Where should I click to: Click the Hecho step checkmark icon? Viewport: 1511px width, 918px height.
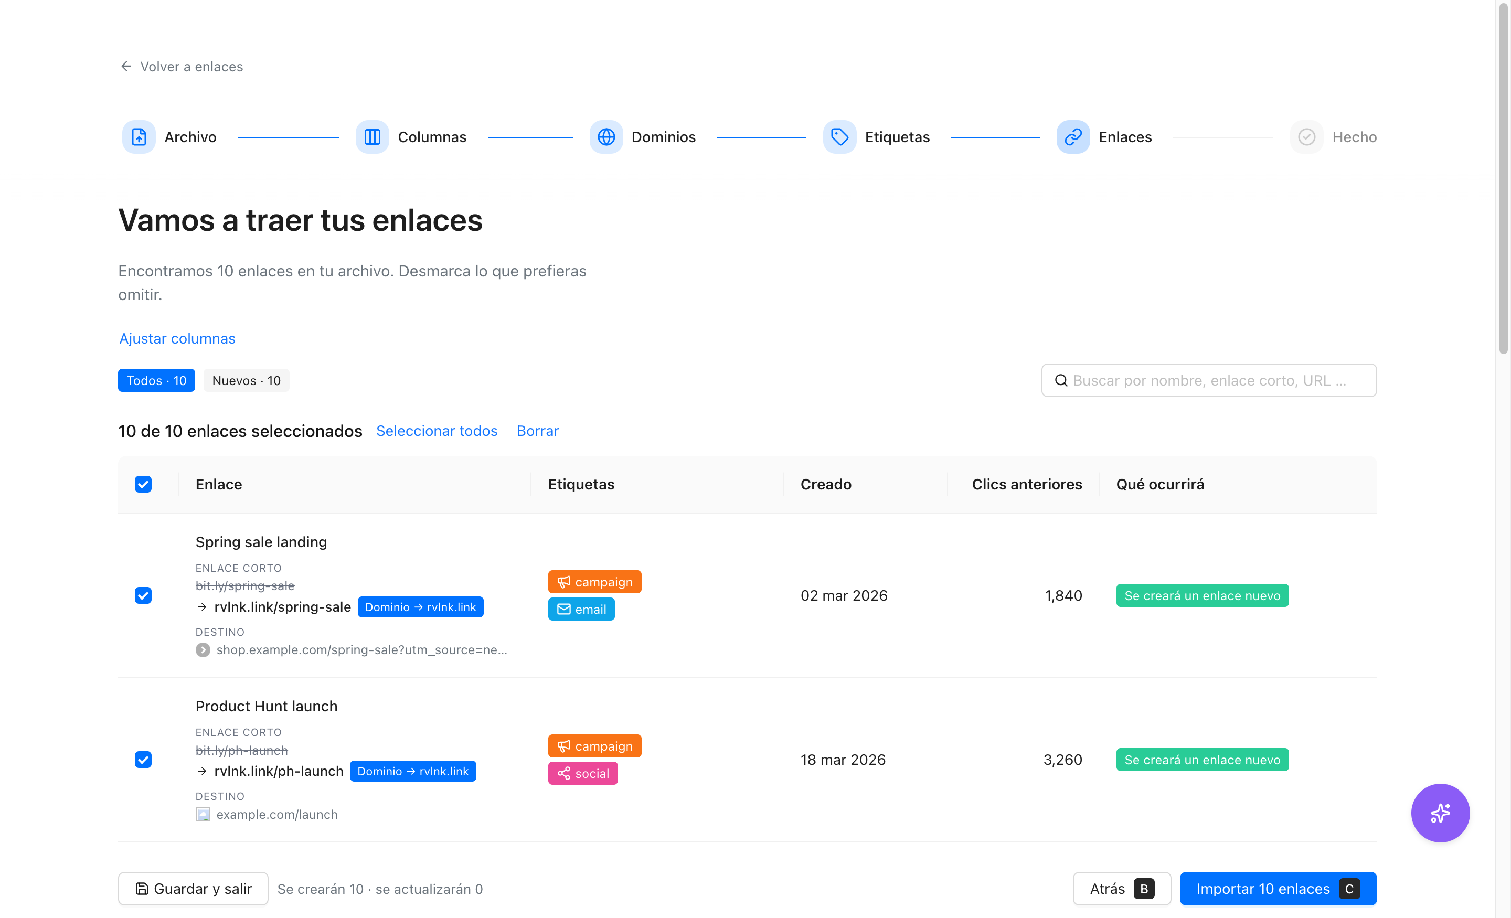click(1307, 137)
